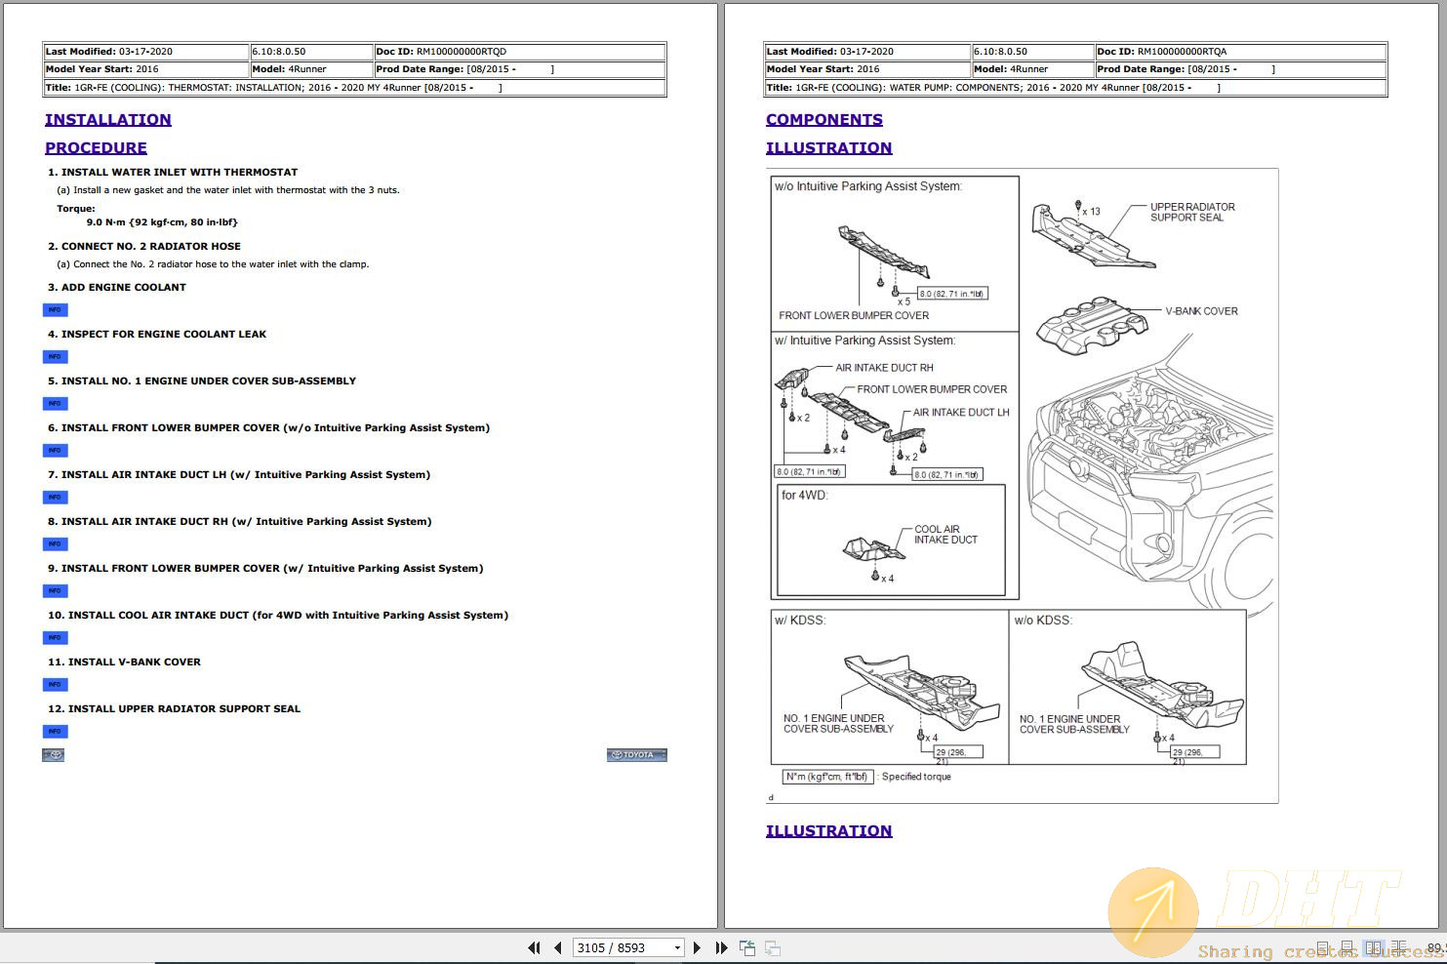Viewport: 1447px width, 964px height.
Task: Click the previous view icon in bottom toolbar
Action: [x=747, y=947]
